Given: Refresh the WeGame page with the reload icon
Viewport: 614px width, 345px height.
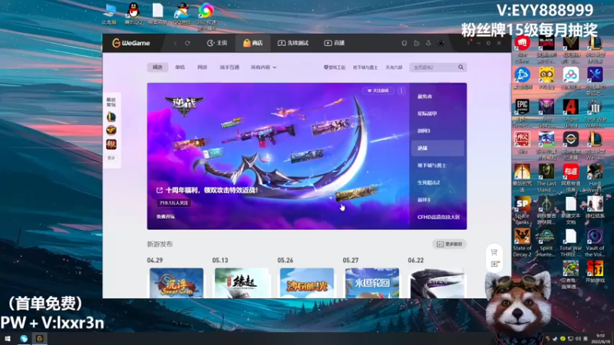Looking at the screenshot, I should tap(187, 43).
